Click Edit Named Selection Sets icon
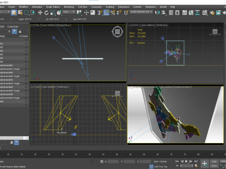 [x=126, y=13]
